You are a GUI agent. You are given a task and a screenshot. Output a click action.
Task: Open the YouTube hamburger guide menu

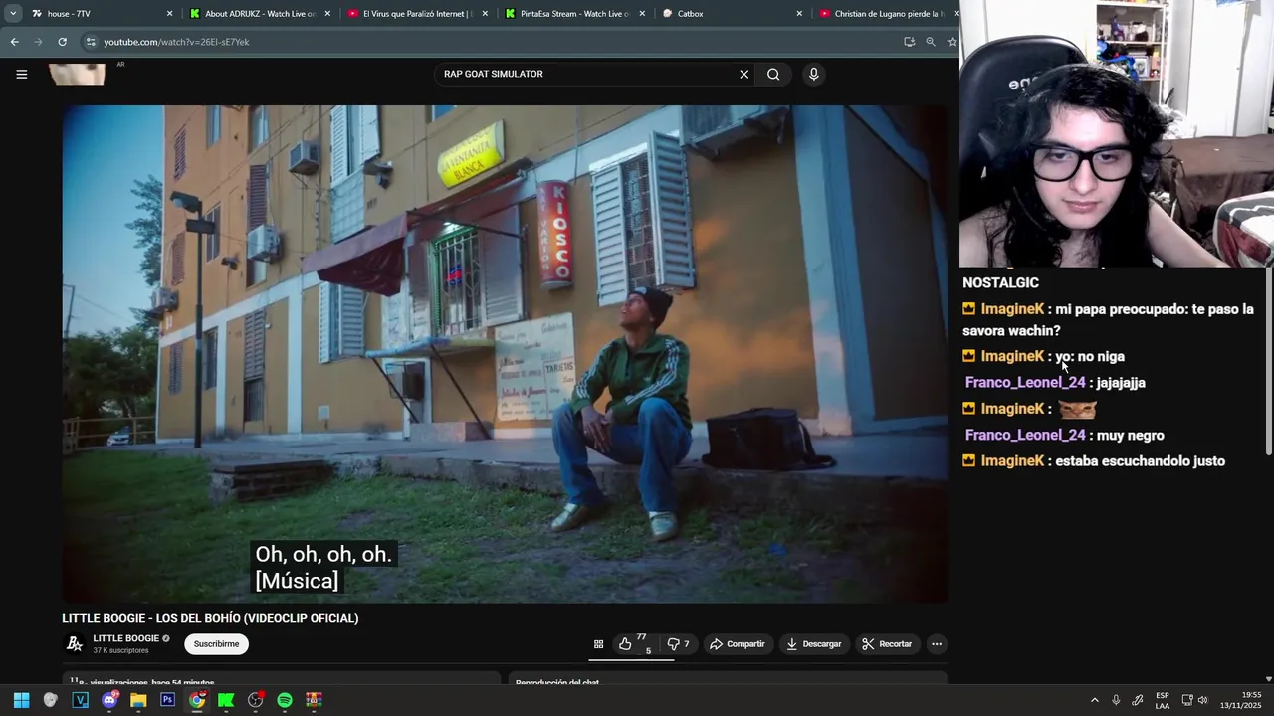coord(21,74)
